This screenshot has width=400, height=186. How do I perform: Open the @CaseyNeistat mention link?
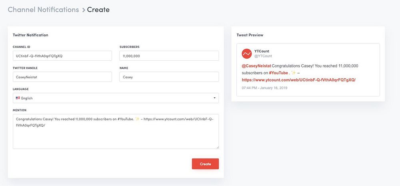pyautogui.click(x=256, y=66)
